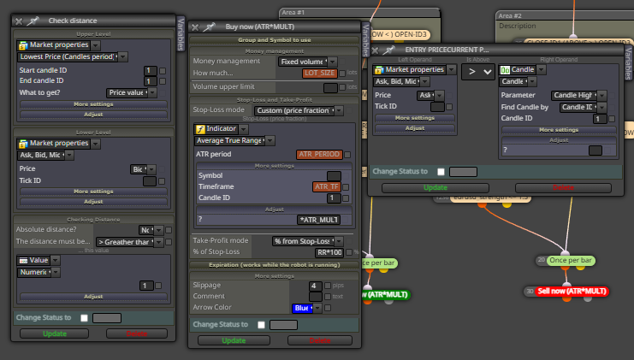Click Adjust under Lower Level
This screenshot has width=634, height=360.
click(x=93, y=202)
